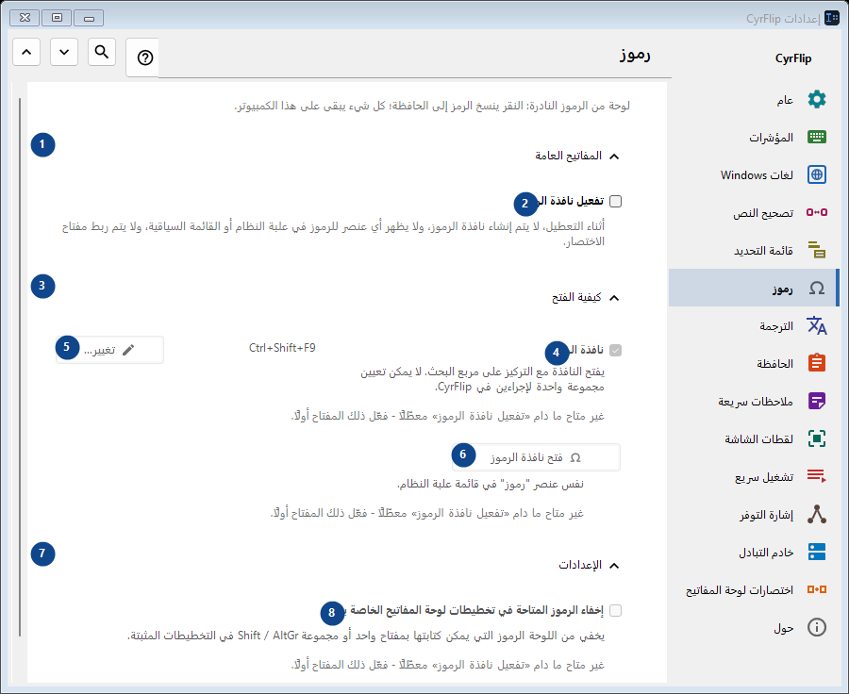Go to next result with down arrow
Screen dimensions: 849x694
(64, 52)
